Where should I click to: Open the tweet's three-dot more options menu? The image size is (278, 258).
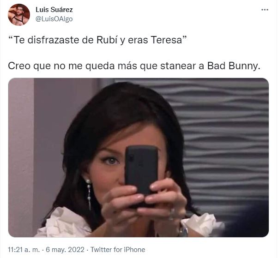tap(265, 10)
